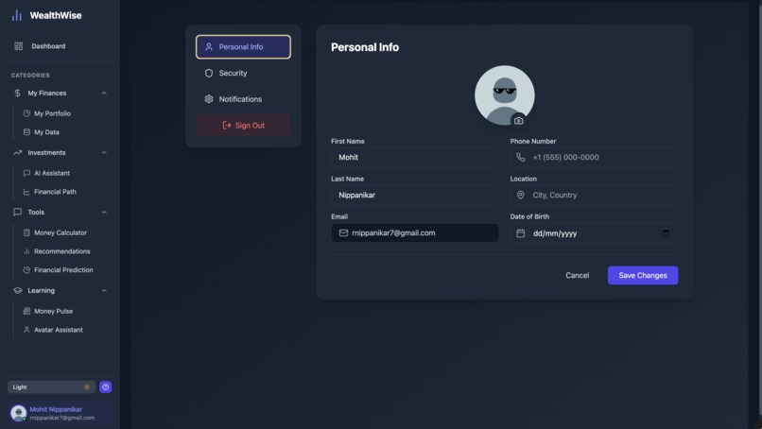Toggle the Light theme switch
The image size is (762, 429).
tap(51, 386)
